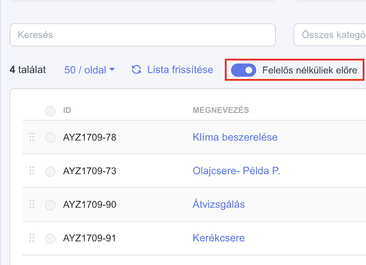Open the Kerékcsere entry
This screenshot has height=265, width=366.
coord(219,238)
